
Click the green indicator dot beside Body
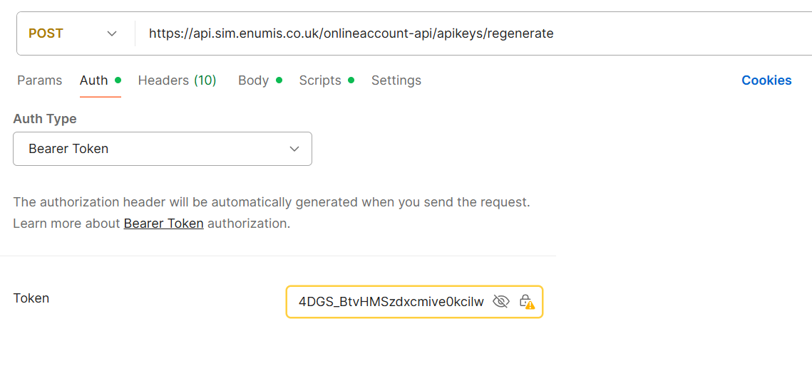[279, 80]
